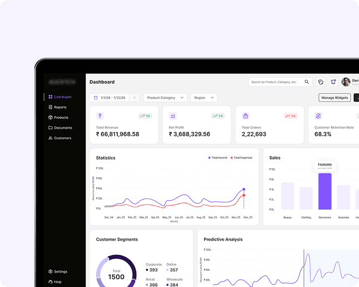Click the ₹ 3,688,329.56 profit value

189,134
